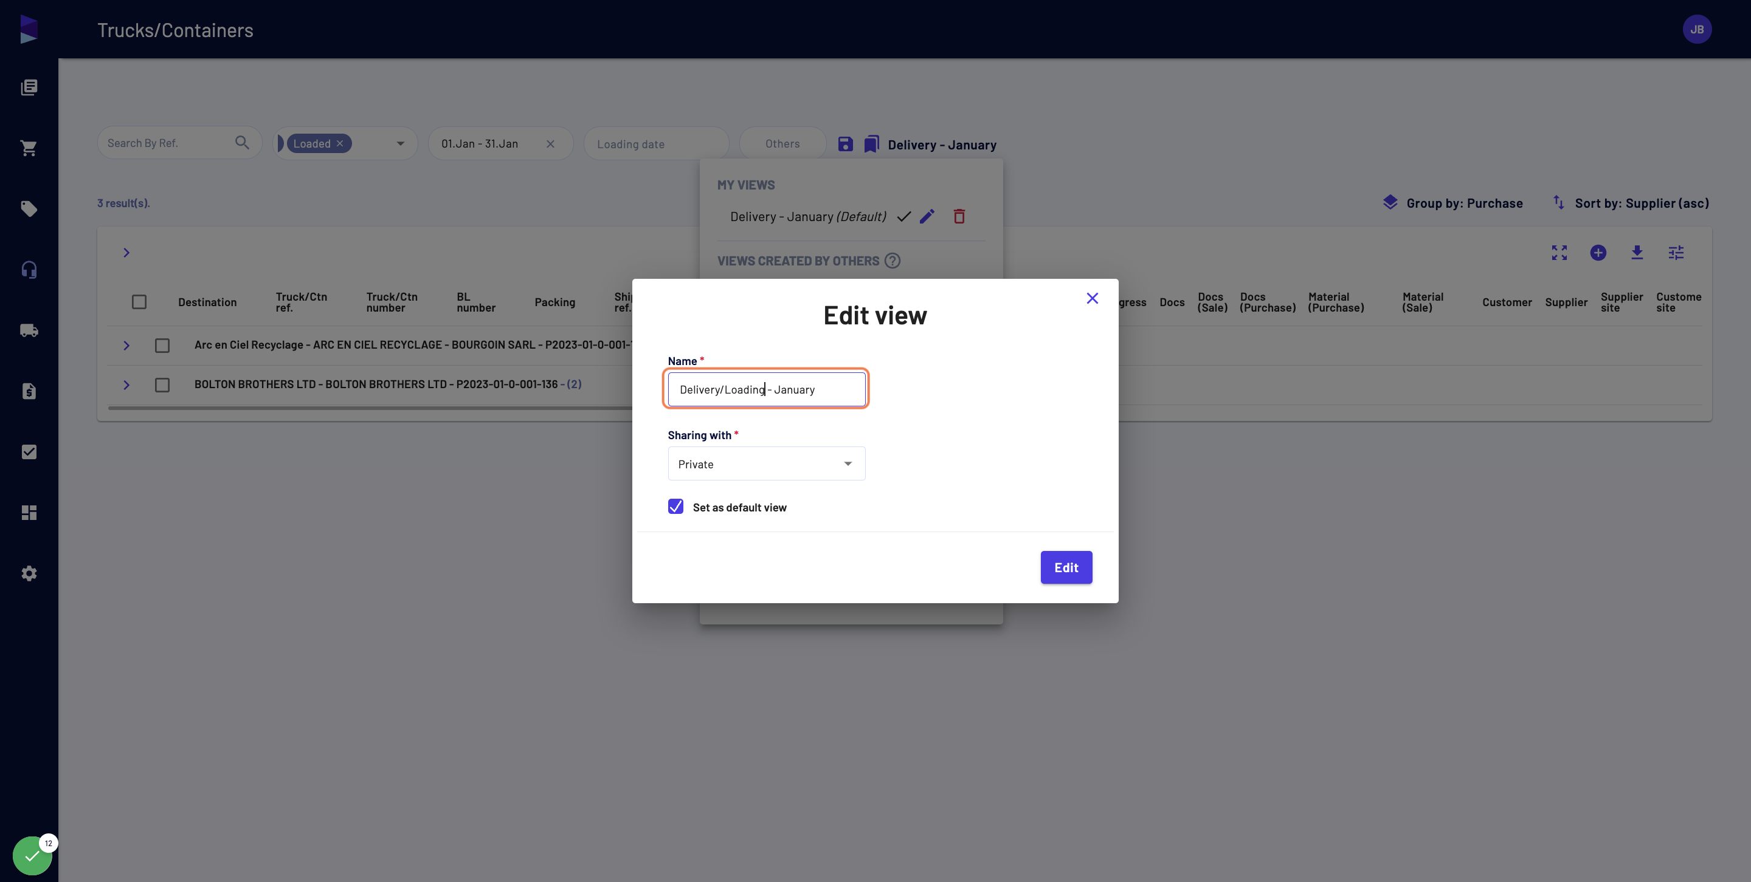Viewport: 1751px width, 882px height.
Task: Open the checkbox tasks sidebar icon
Action: point(29,451)
